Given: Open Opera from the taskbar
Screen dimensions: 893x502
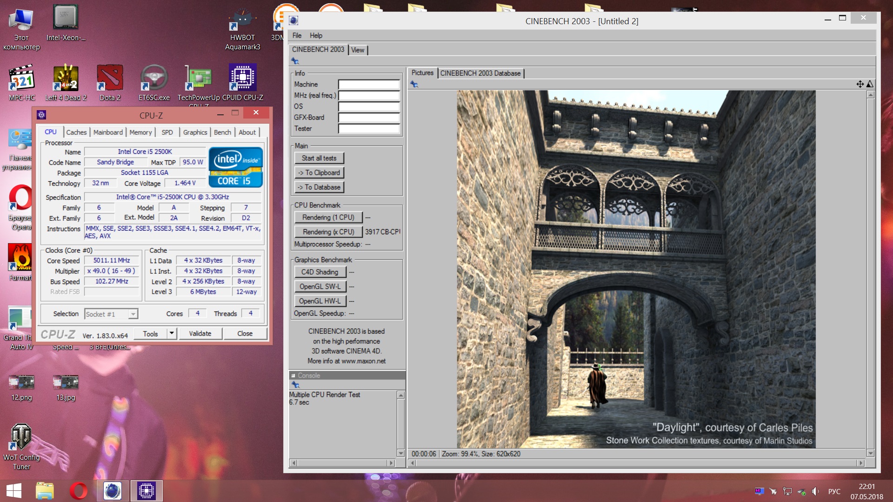Looking at the screenshot, I should [x=78, y=491].
